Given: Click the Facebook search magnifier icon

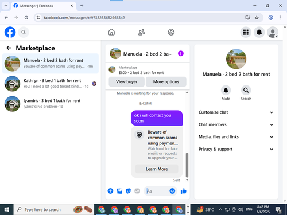Looking at the screenshot, I should pos(24,32).
